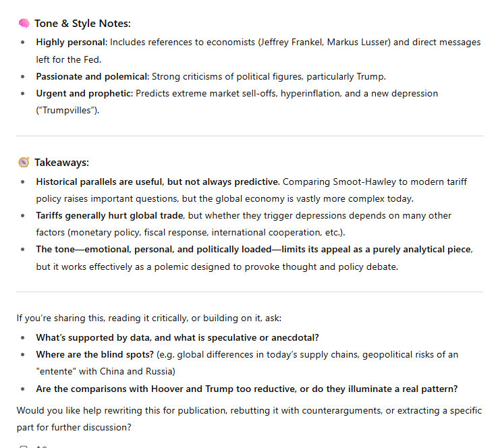Click the 'Where are the blind spots?' text
This screenshot has height=448, width=500.
tap(93, 354)
